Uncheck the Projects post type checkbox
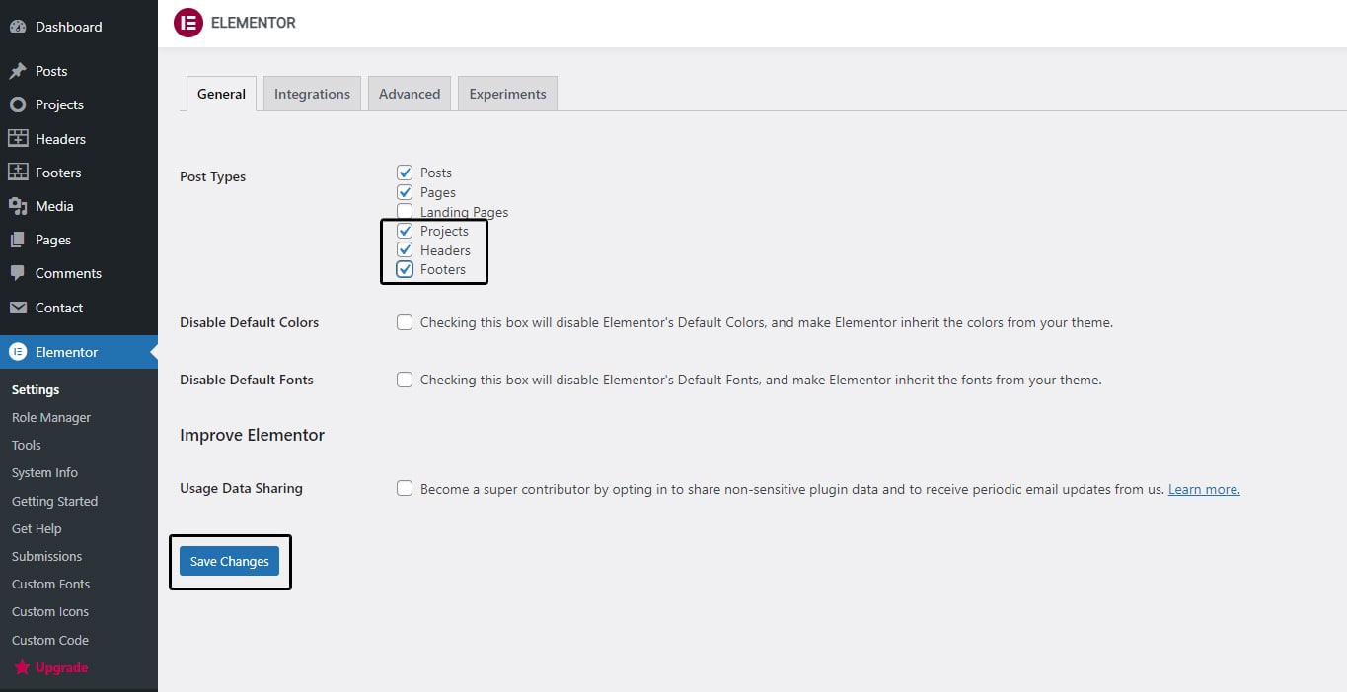This screenshot has width=1347, height=692. tap(405, 231)
